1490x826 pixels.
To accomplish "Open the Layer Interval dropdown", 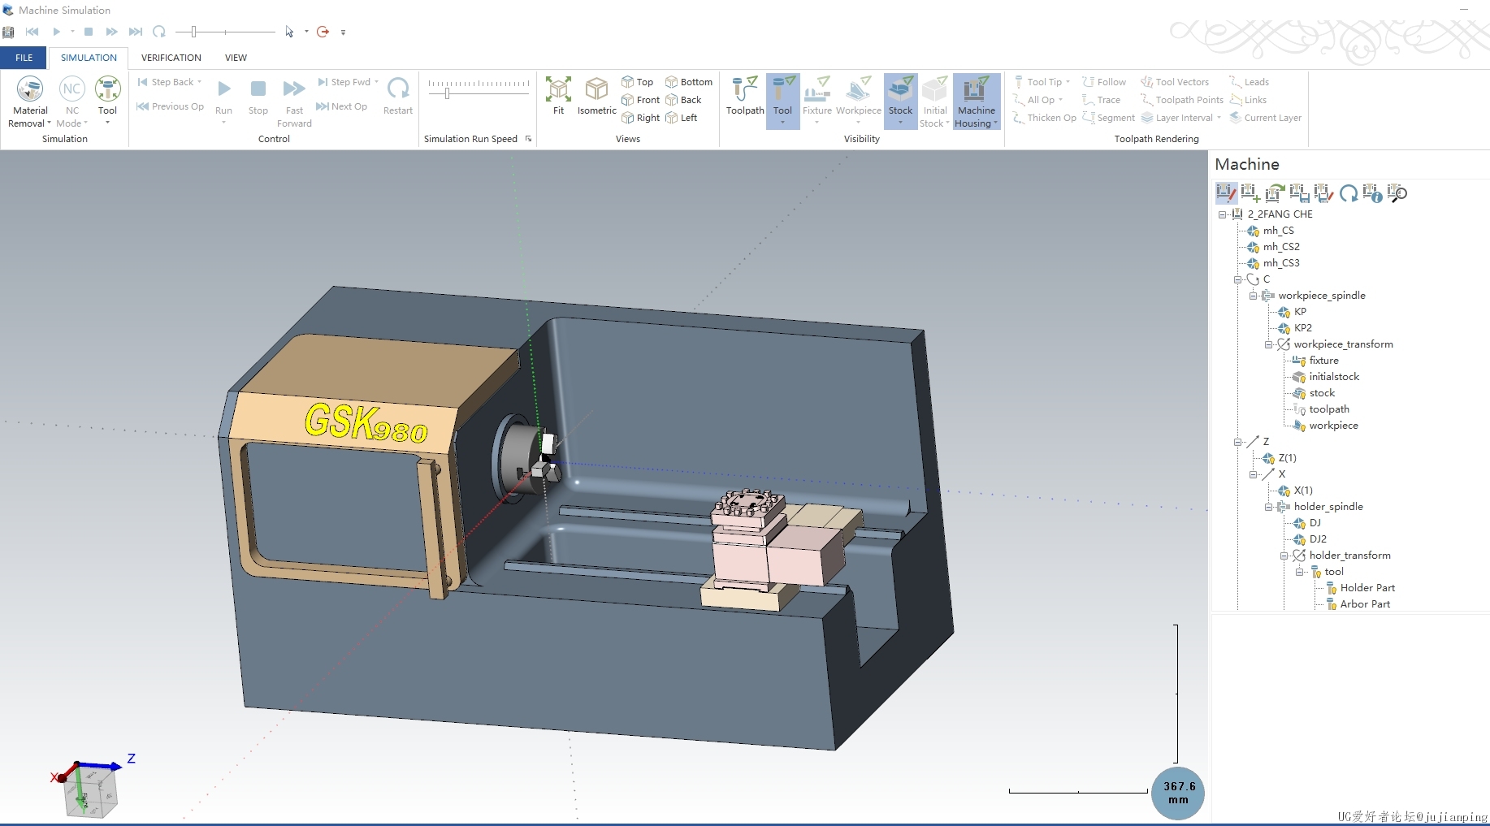I will pos(1219,118).
